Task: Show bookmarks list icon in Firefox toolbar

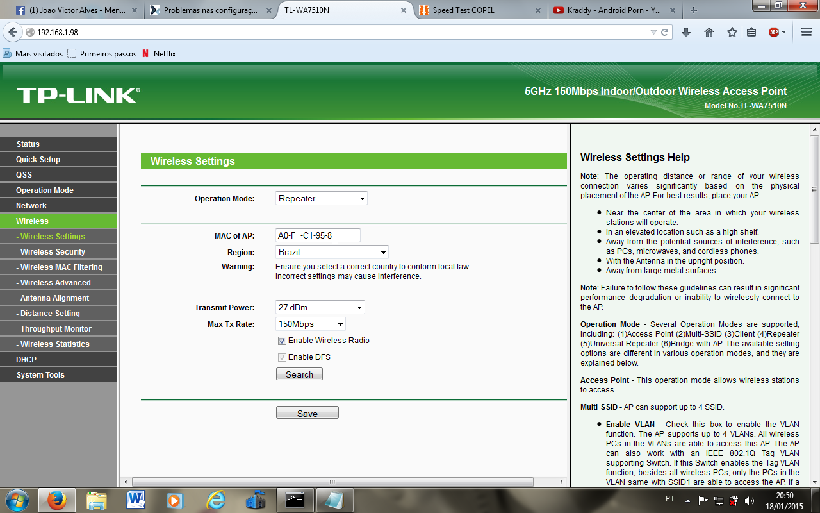Action: pyautogui.click(x=751, y=32)
